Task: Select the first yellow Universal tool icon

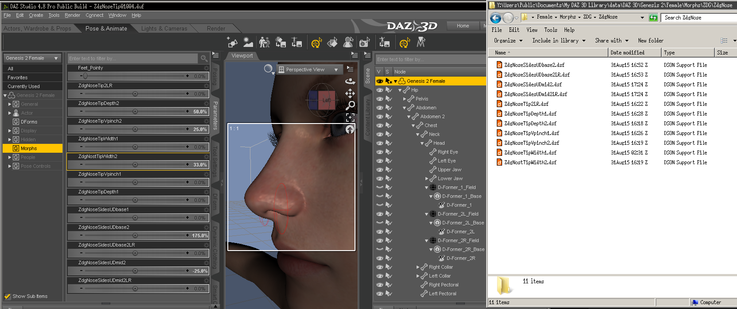Action: point(316,42)
